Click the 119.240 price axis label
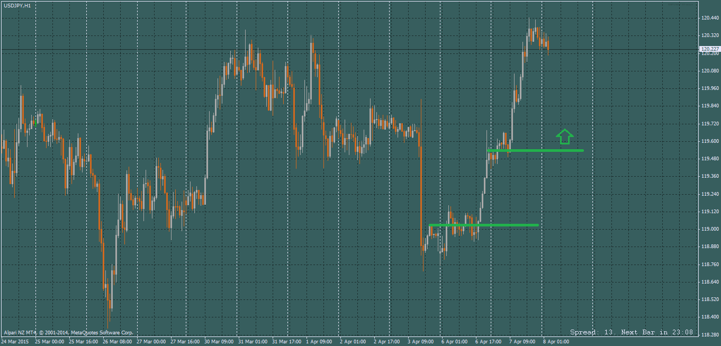This screenshot has width=721, height=346. click(x=709, y=194)
